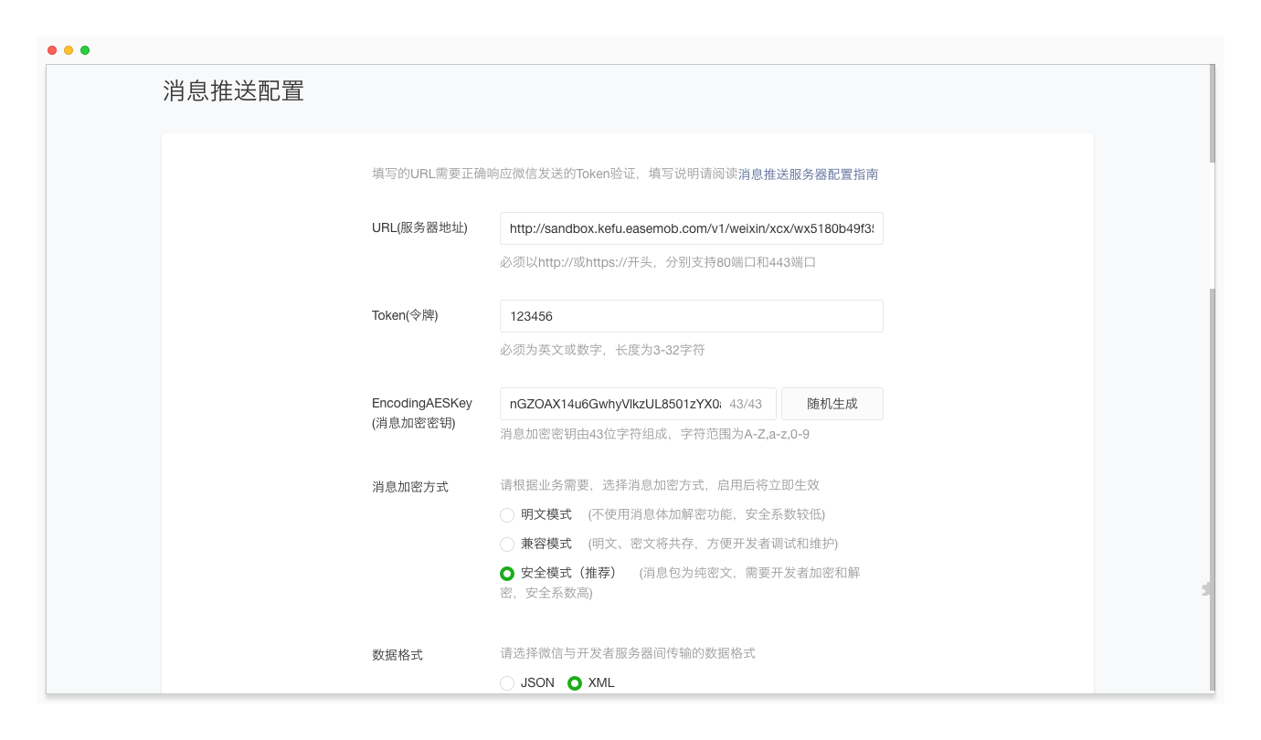Focus the Token(令牌) input field
The height and width of the screenshot is (740, 1261).
pos(692,316)
